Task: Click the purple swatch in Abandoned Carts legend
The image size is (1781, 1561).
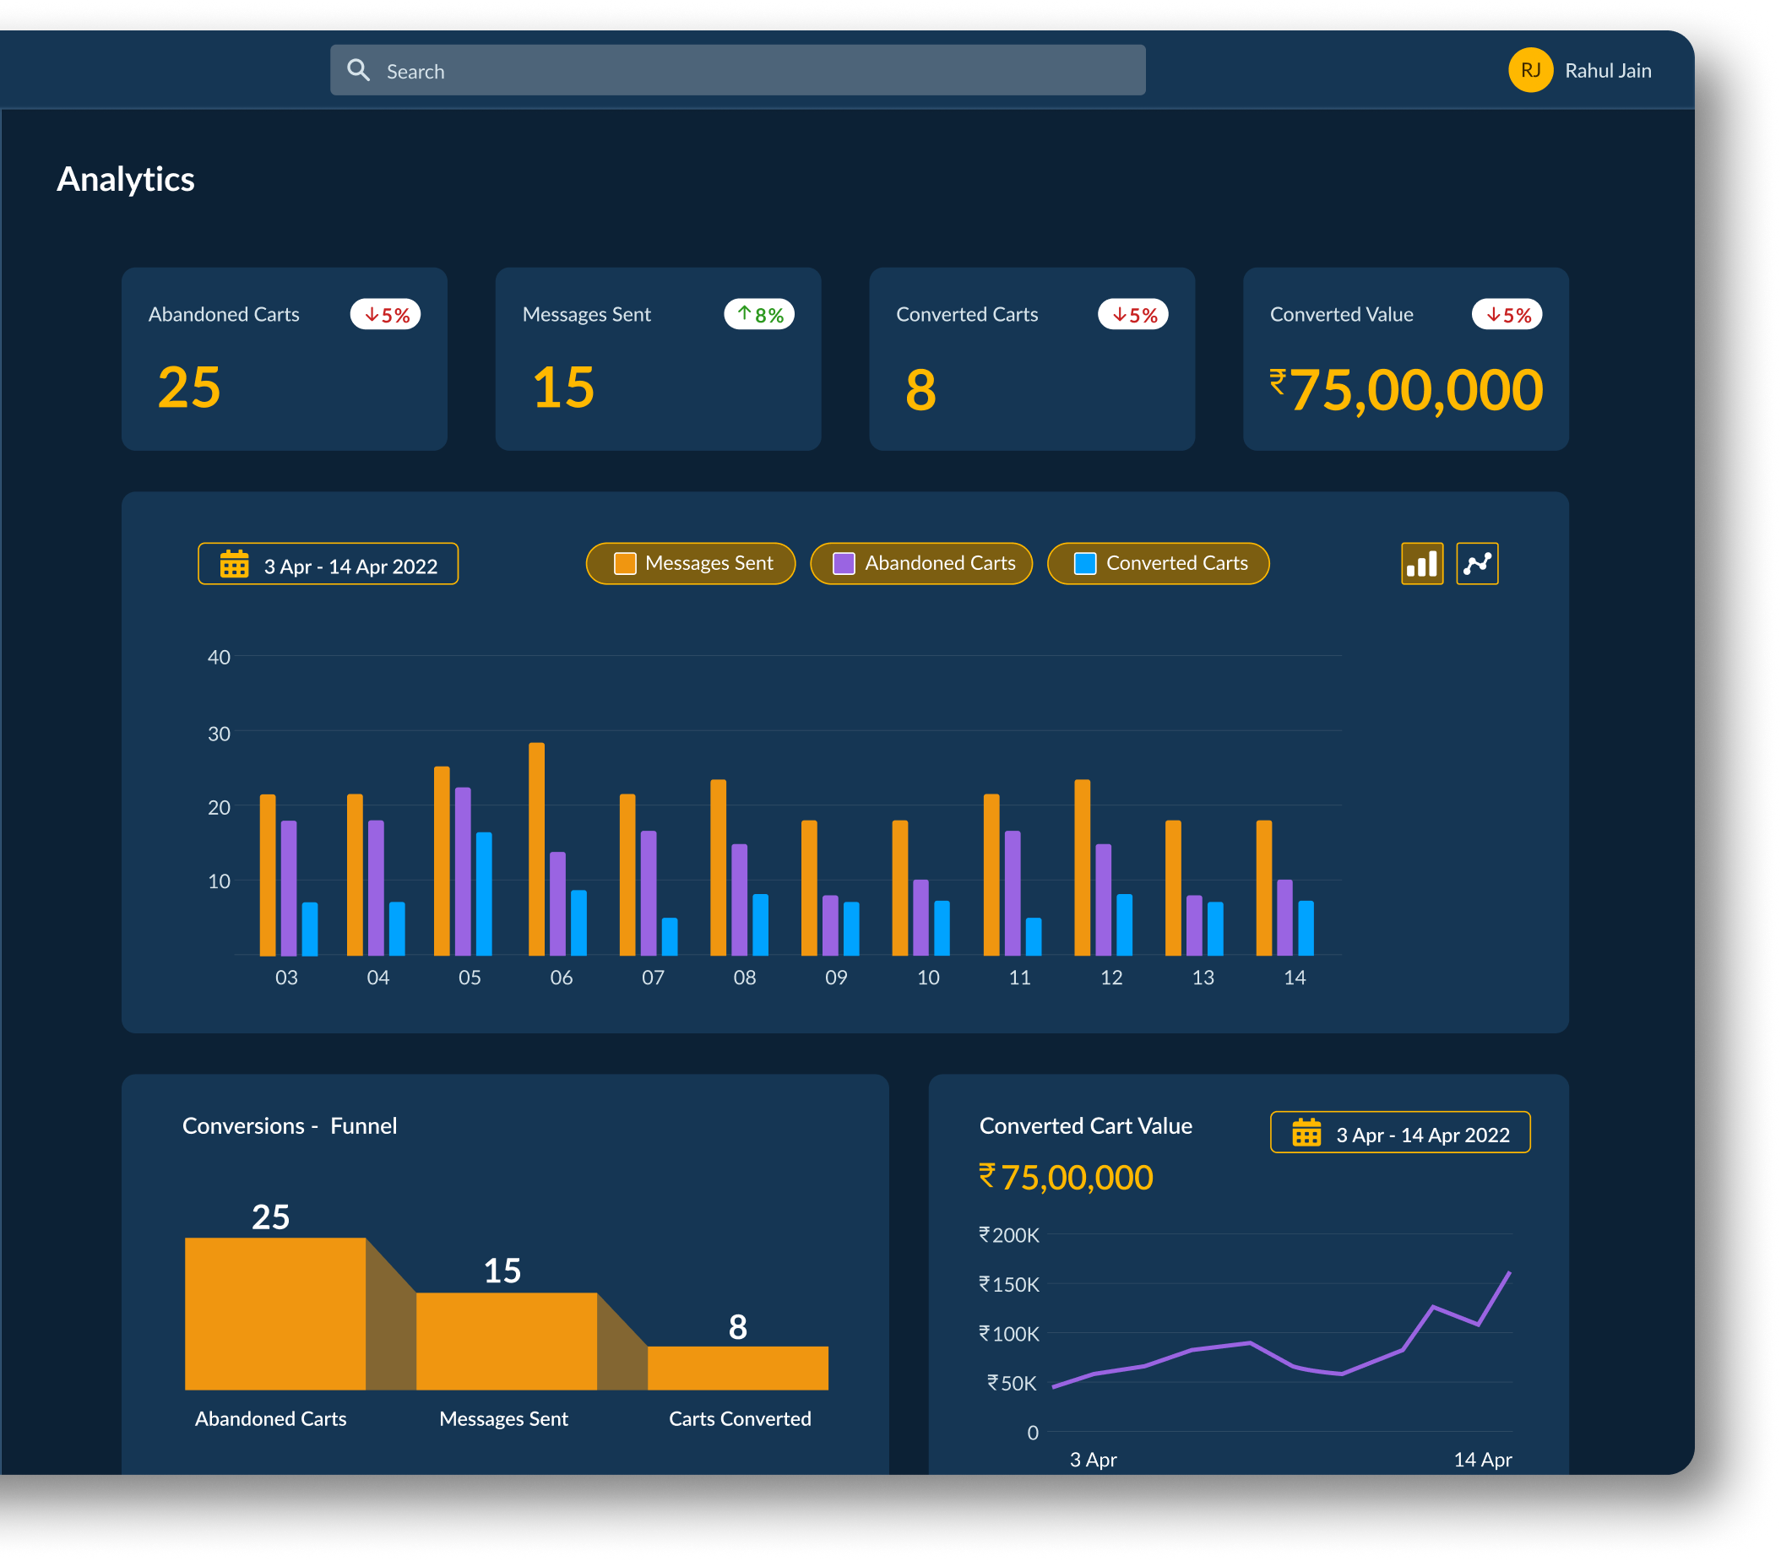Action: [844, 564]
